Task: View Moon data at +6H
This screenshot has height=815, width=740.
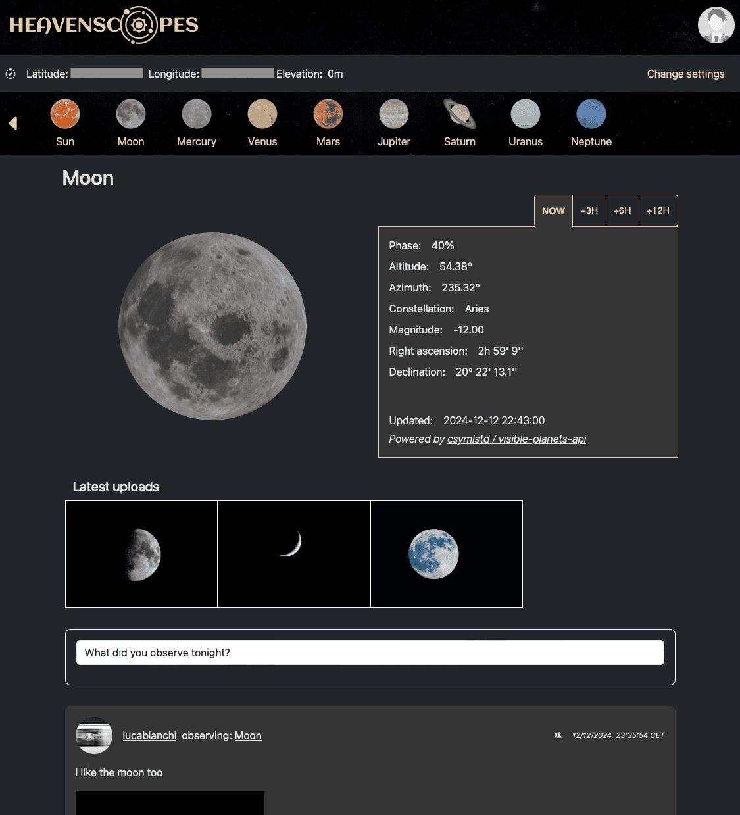Action: point(622,210)
